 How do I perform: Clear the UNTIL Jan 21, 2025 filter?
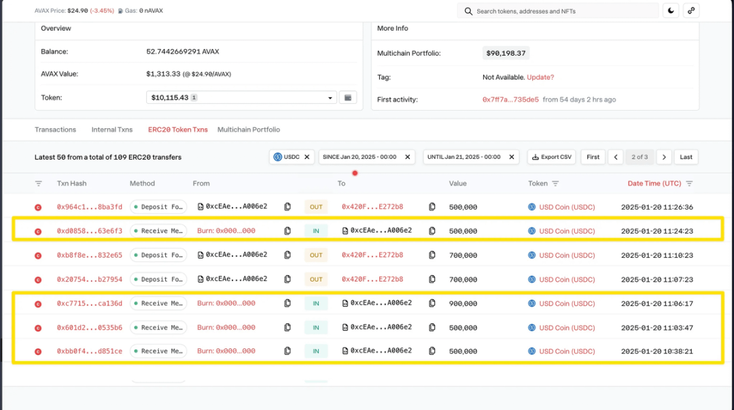coord(512,157)
